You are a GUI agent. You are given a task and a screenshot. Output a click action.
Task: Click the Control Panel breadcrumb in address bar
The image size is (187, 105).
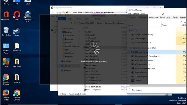(x=77, y=12)
